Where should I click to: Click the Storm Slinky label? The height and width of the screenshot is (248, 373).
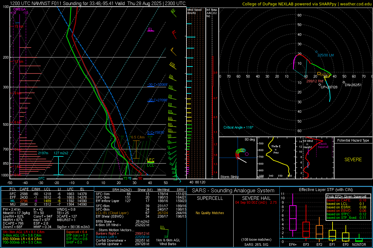pyautogui.click(x=229, y=177)
